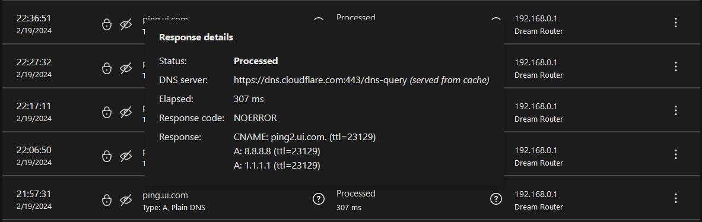The height and width of the screenshot is (222, 702).
Task: Click the lock icon in the 22:06:50 row
Action: (x=106, y=156)
